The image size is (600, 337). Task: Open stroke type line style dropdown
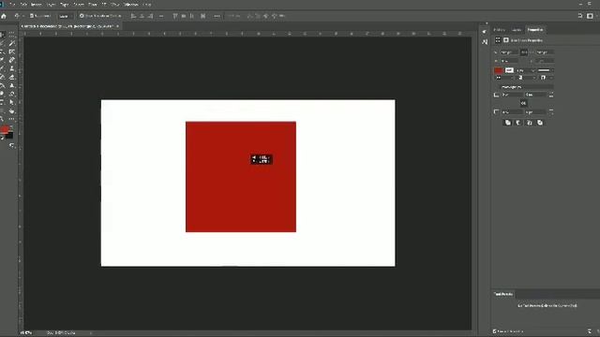point(546,71)
